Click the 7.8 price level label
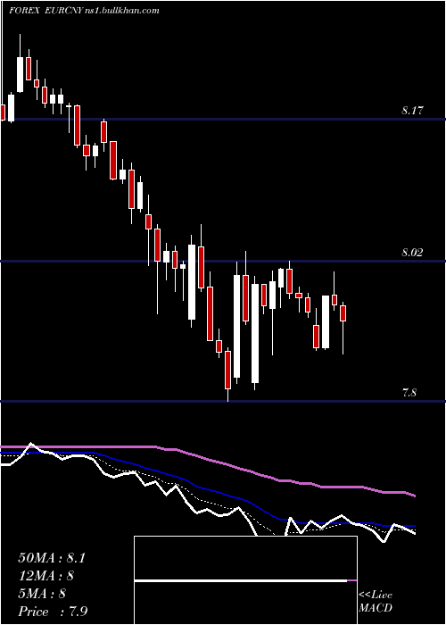446x625 pixels. (409, 393)
